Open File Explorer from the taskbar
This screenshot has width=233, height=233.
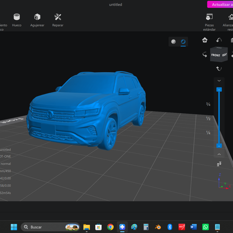click(x=87, y=227)
